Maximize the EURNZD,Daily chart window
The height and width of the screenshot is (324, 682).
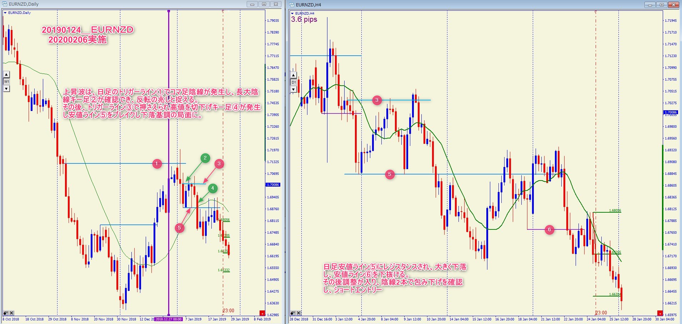pyautogui.click(x=264, y=4)
